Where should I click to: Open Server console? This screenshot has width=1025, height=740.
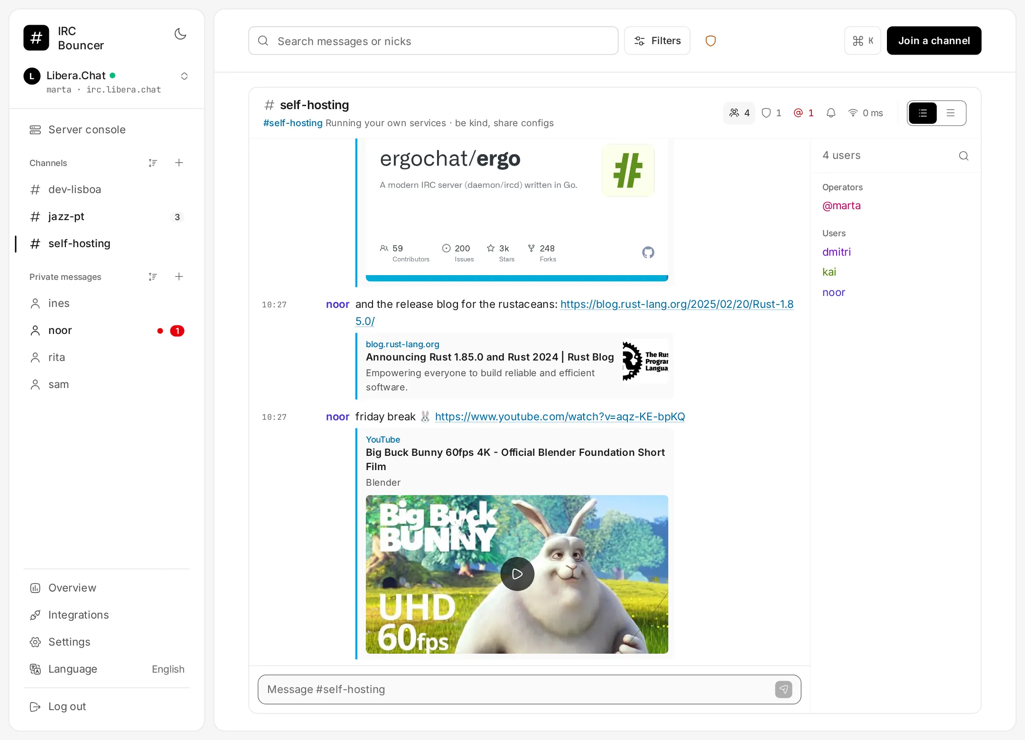(106, 129)
